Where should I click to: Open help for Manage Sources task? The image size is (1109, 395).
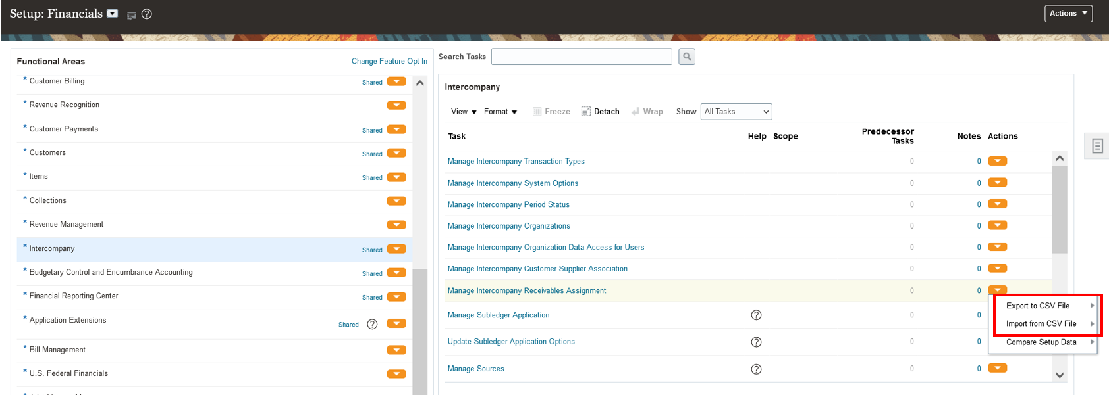756,369
